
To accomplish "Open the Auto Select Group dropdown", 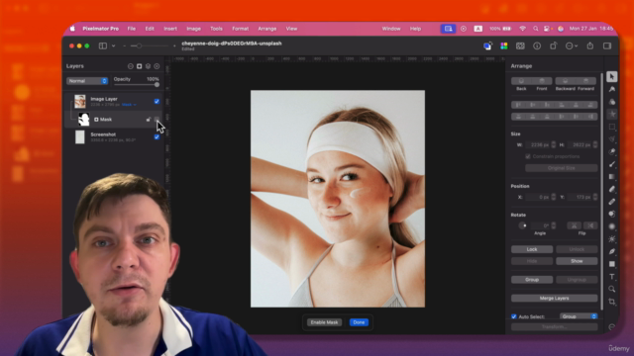I will click(x=579, y=316).
